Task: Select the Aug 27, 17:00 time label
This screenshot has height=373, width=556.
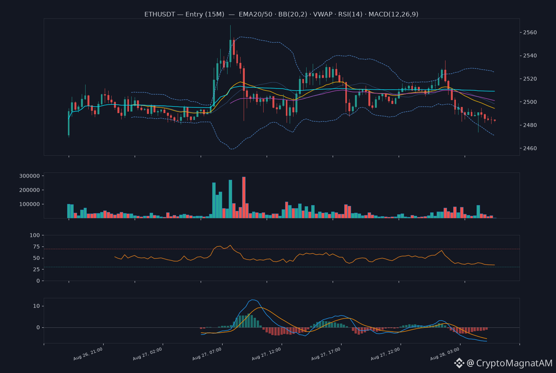Action: (326, 354)
